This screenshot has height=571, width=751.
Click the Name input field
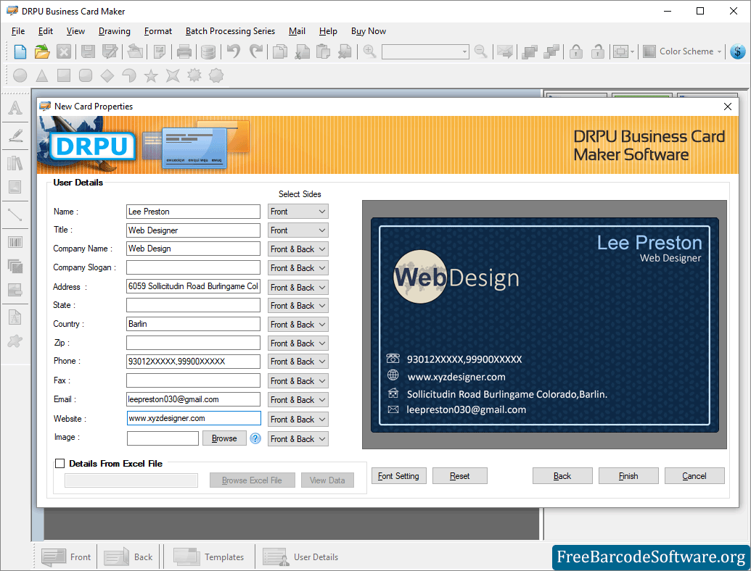click(x=193, y=212)
